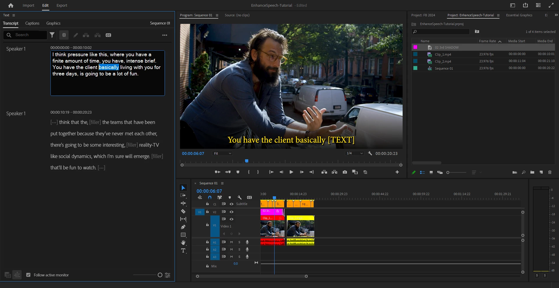Open the Fit zoom level dropdown
The image size is (559, 288).
(x=222, y=153)
